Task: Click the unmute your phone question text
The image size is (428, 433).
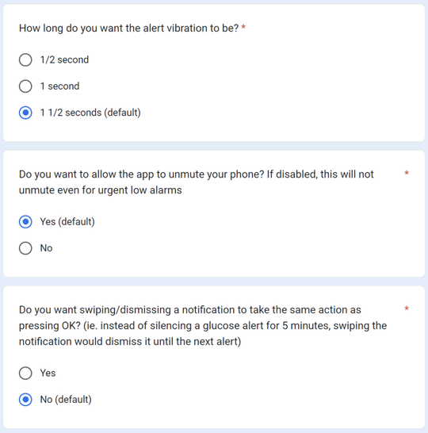Action: (197, 182)
